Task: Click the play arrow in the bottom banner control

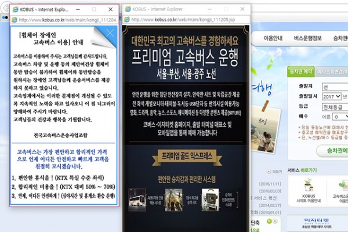Action: 275,221
